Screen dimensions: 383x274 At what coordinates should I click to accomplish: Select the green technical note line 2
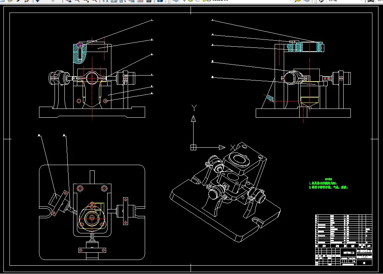(x=328, y=187)
